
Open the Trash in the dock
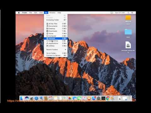(x=130, y=98)
